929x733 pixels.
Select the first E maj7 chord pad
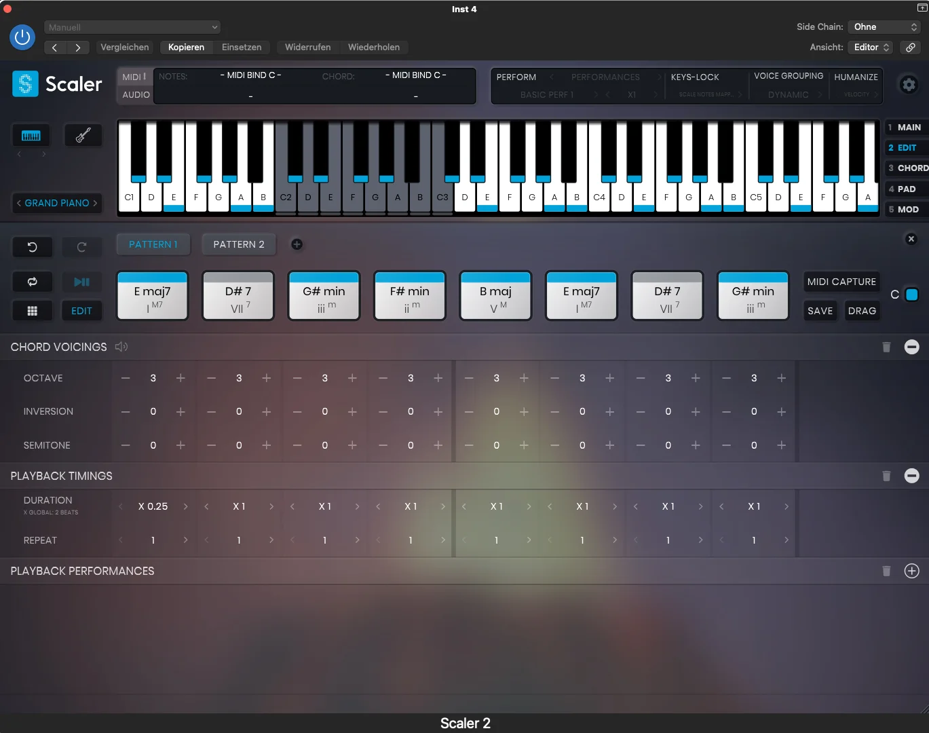click(x=153, y=296)
